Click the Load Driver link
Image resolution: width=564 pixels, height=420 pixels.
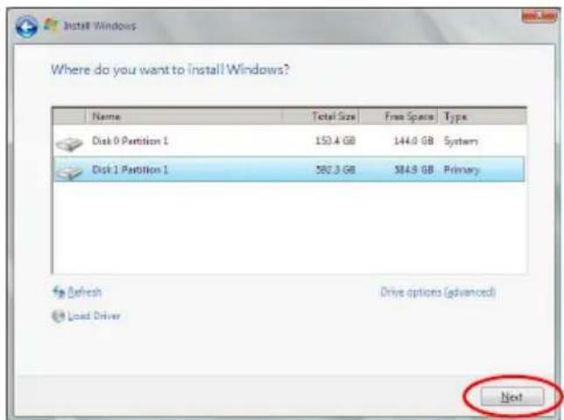coord(94,316)
